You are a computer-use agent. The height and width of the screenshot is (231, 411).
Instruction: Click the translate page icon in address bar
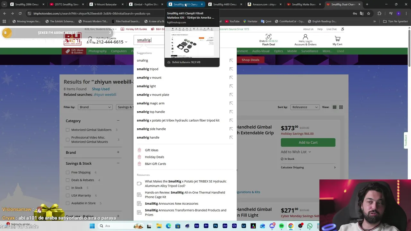coord(362,13)
